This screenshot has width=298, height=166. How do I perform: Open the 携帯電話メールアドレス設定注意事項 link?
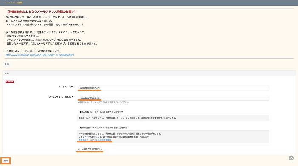coord(95,140)
